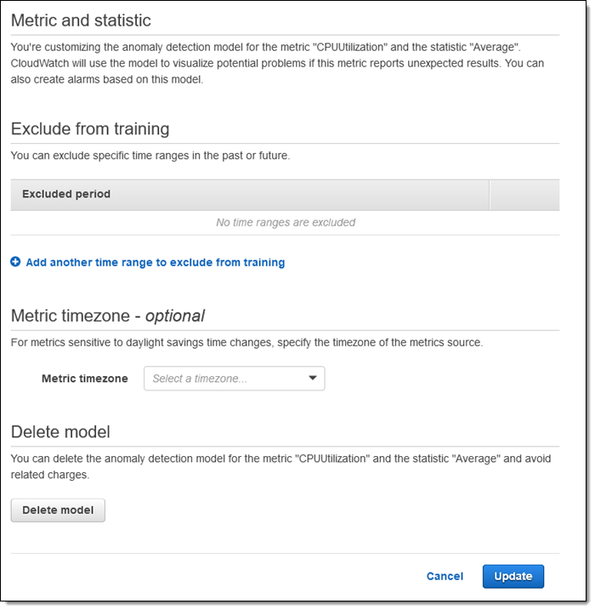Add another time range to exclude from training

pyautogui.click(x=155, y=263)
